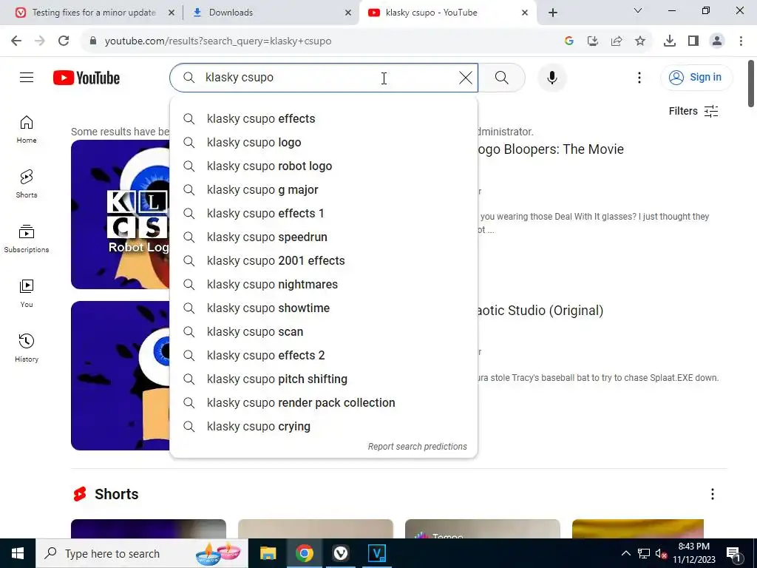Open the Shorts section three-dot menu
Viewport: 757px width, 568px height.
pos(712,493)
